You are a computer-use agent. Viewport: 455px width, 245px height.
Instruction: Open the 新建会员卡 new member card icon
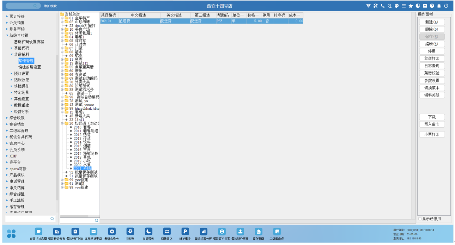pyautogui.click(x=112, y=232)
